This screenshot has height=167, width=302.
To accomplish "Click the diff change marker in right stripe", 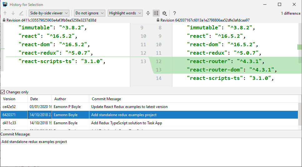I will coord(300,47).
